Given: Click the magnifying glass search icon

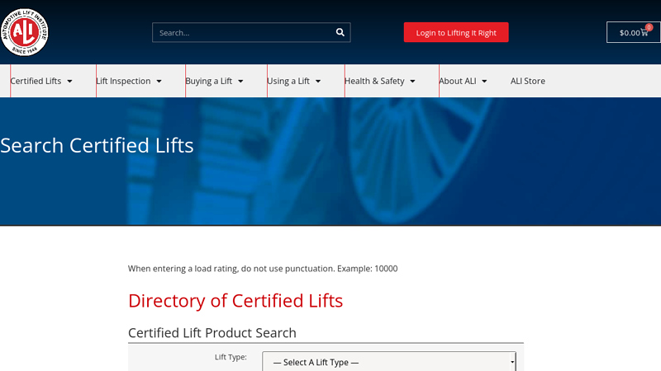Looking at the screenshot, I should tap(340, 32).
